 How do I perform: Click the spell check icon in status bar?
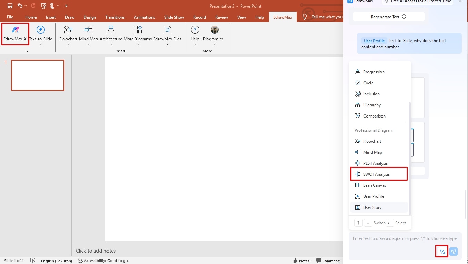(x=33, y=261)
